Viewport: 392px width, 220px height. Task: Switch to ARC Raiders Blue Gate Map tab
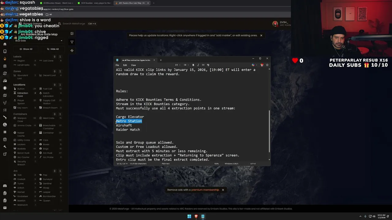132,3
